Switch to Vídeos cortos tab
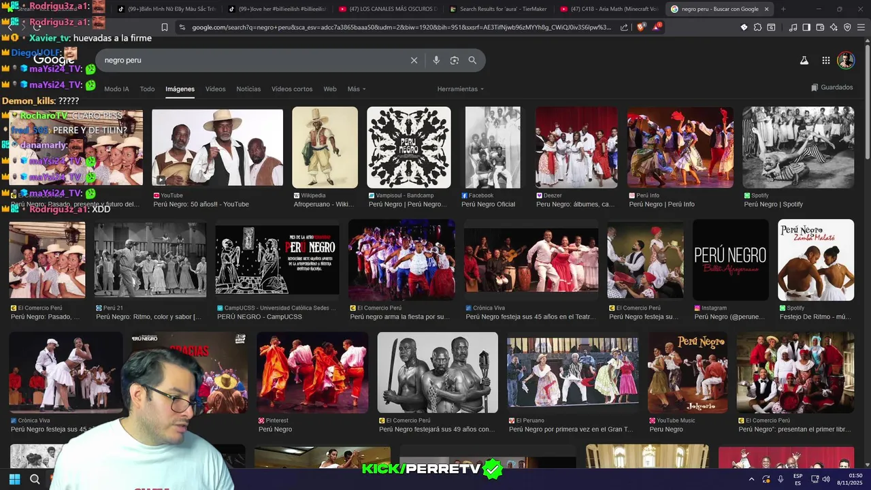 coord(292,89)
